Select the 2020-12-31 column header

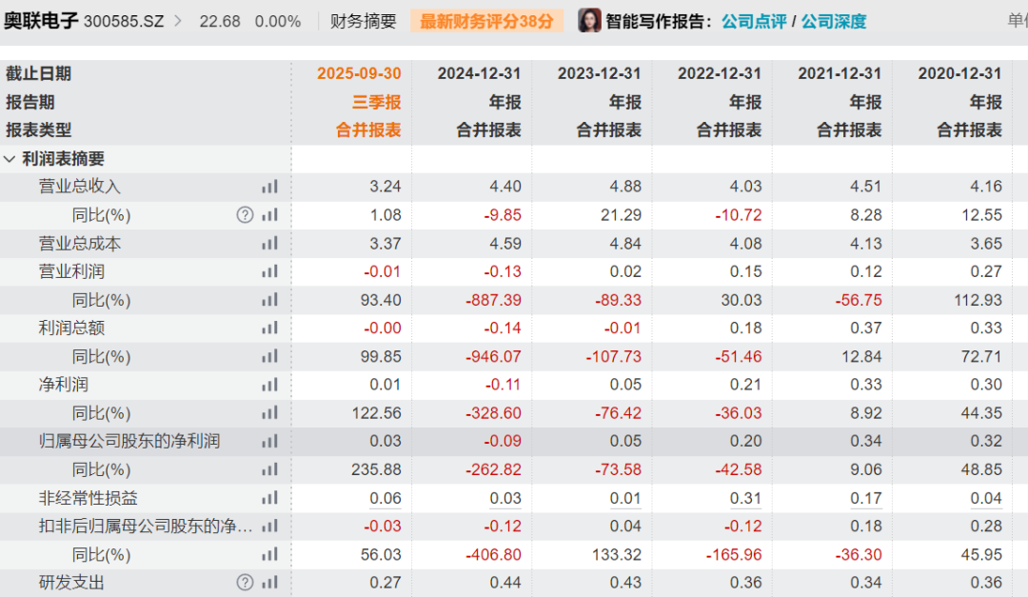tap(959, 73)
